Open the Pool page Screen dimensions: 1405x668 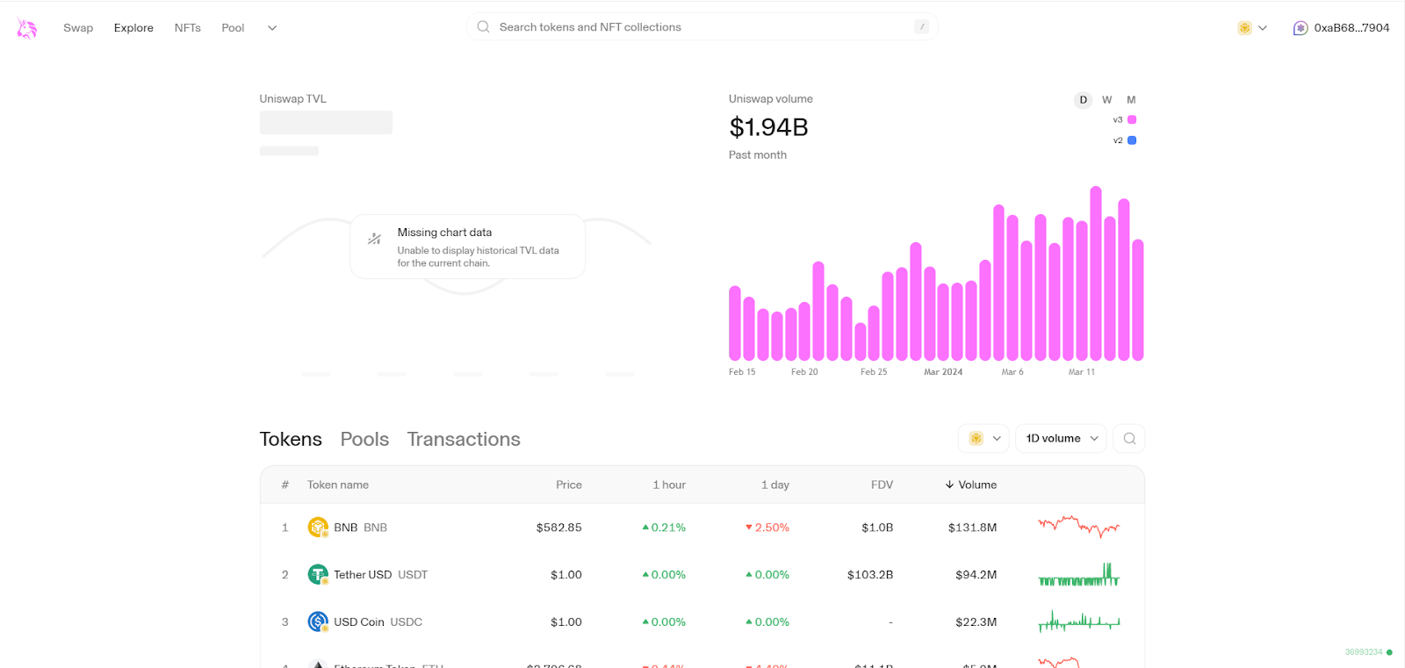pos(233,28)
